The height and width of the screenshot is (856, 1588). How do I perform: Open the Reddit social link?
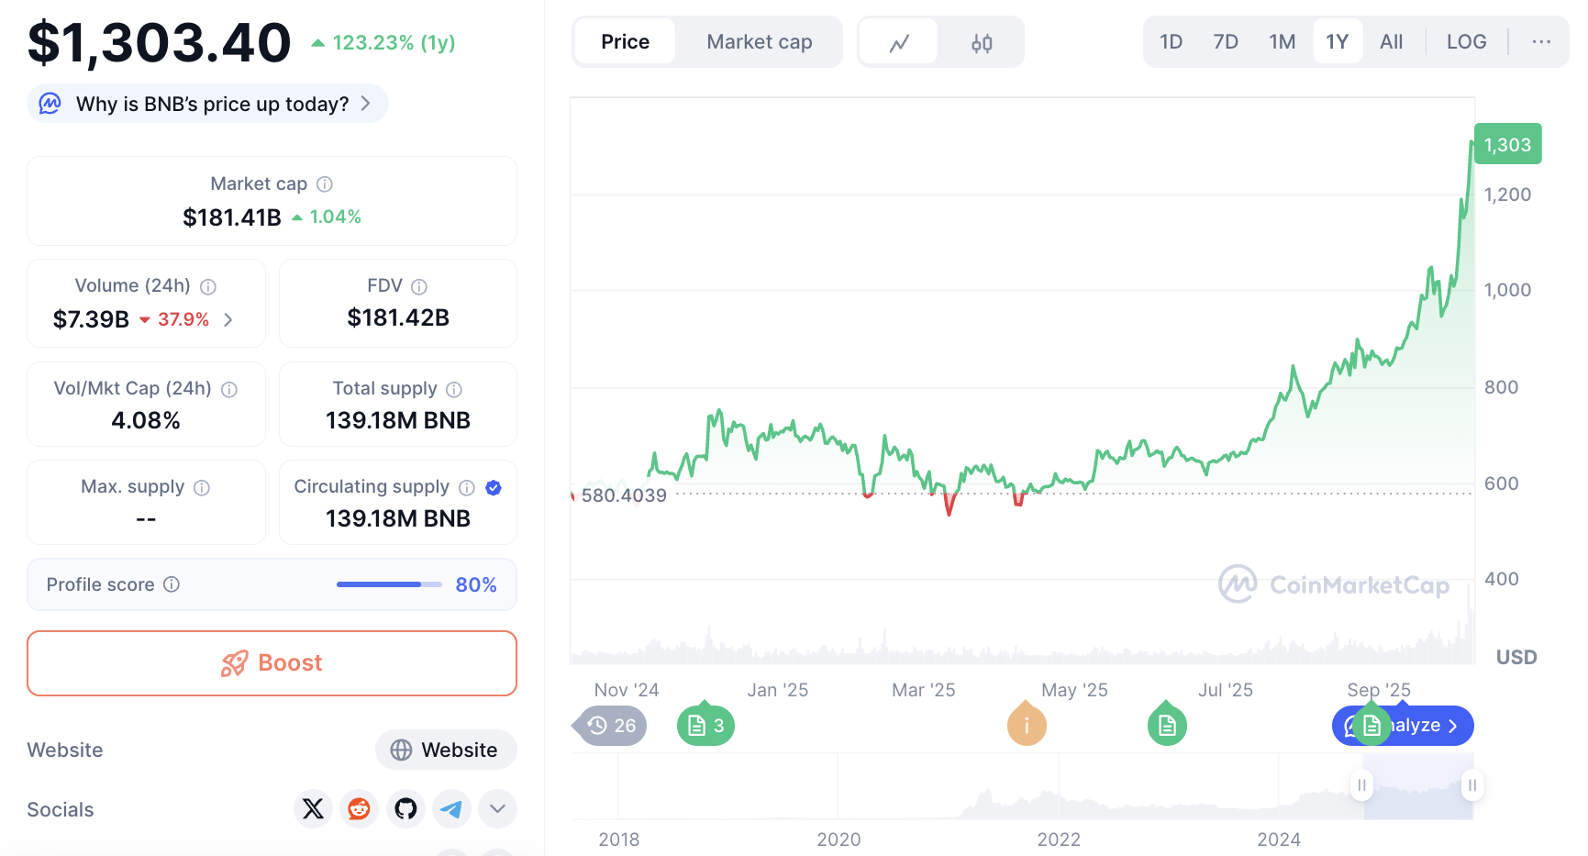pos(359,808)
